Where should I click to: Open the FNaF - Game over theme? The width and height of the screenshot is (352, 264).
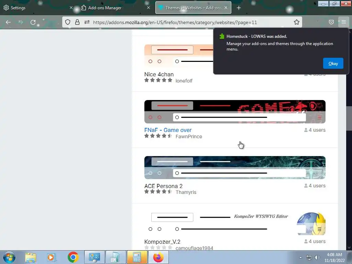click(168, 130)
